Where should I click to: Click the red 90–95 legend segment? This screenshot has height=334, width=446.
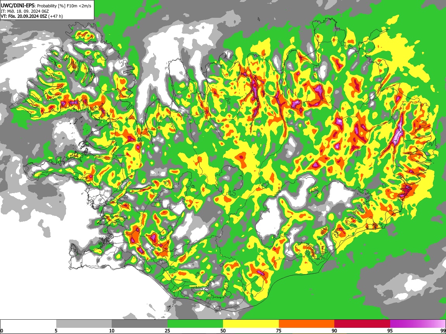[x=362, y=324]
